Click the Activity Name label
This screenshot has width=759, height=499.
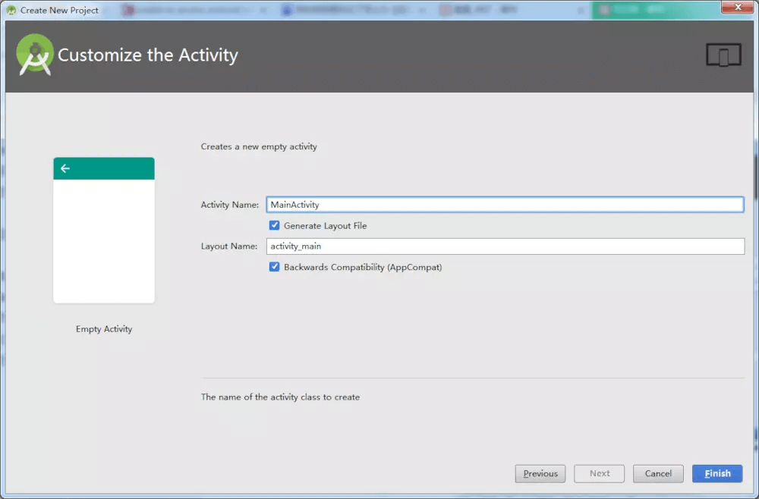click(x=230, y=205)
